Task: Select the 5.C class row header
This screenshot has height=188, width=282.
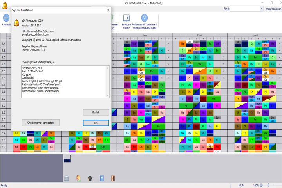Action: pos(3,58)
